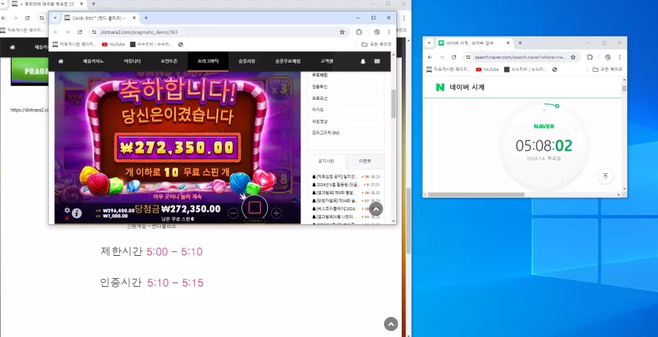
Task: Click the home icon in slotnara navigation bar
Action: point(61,61)
